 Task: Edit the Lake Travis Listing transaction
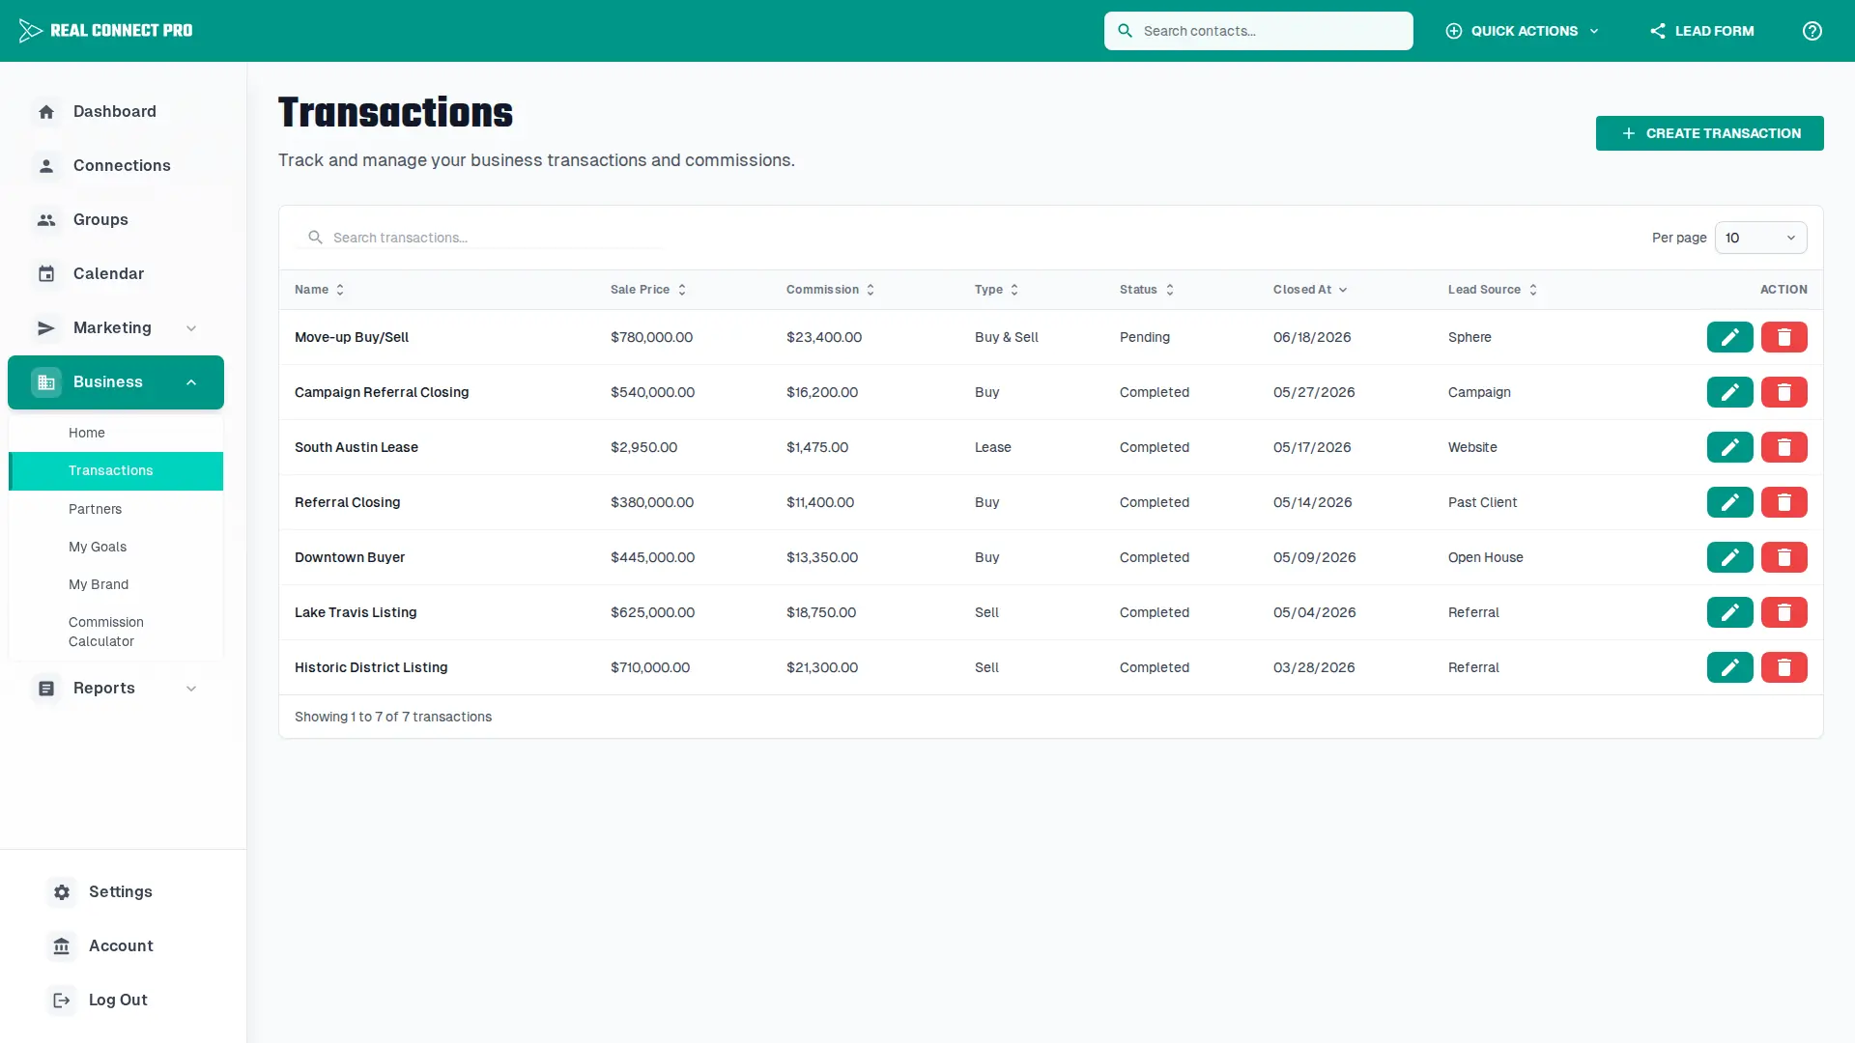click(x=1729, y=612)
